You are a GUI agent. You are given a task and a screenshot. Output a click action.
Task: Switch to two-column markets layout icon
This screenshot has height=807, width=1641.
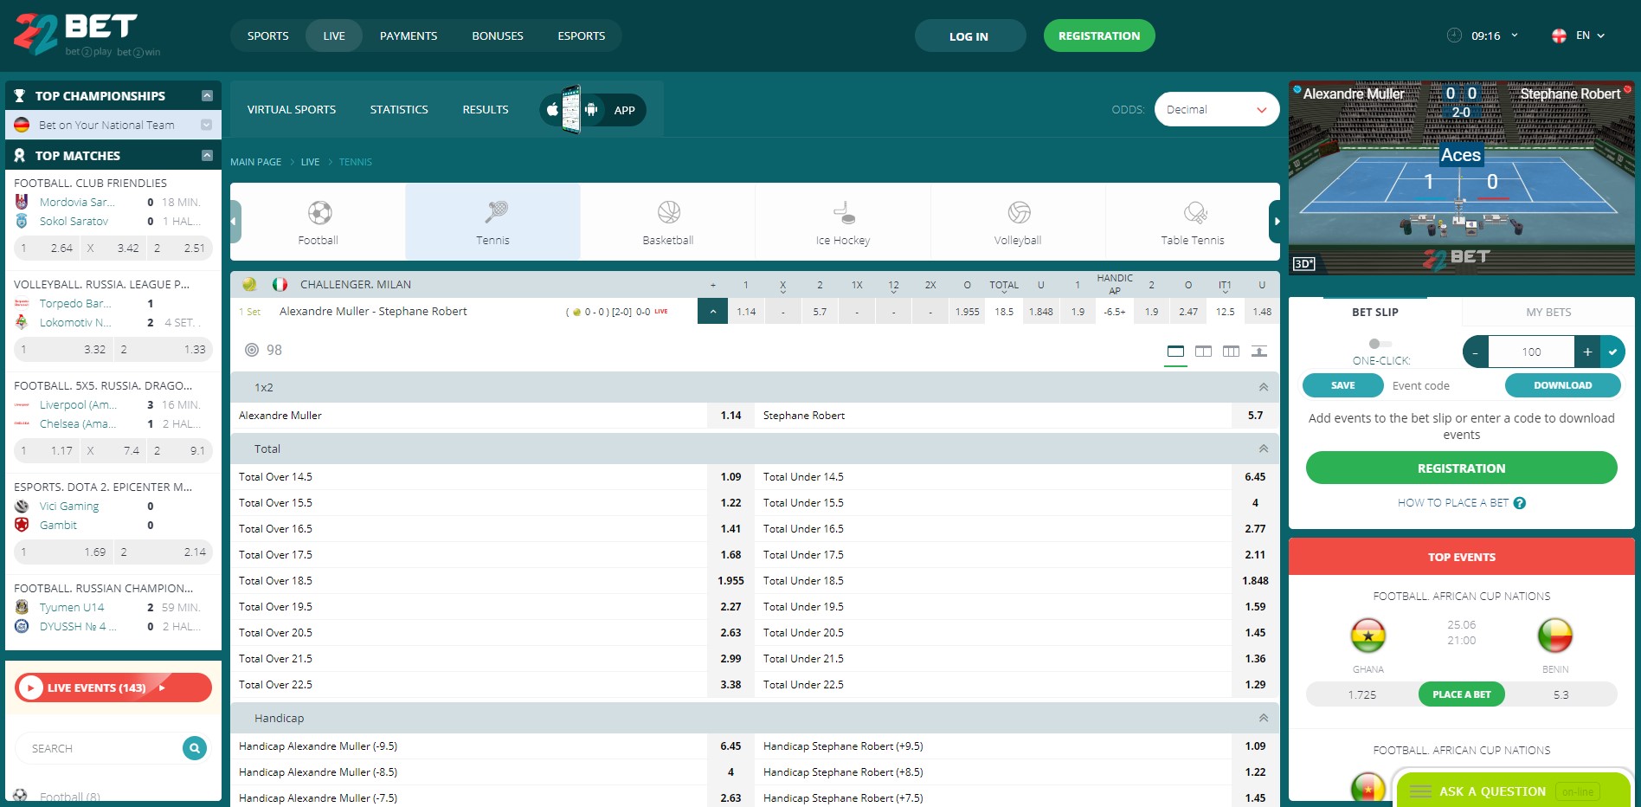[1203, 351]
